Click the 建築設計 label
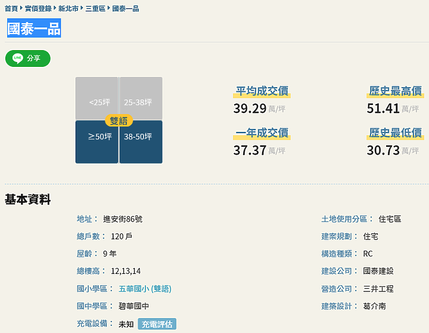Viewport: 429px width, 333px height. coord(340,306)
